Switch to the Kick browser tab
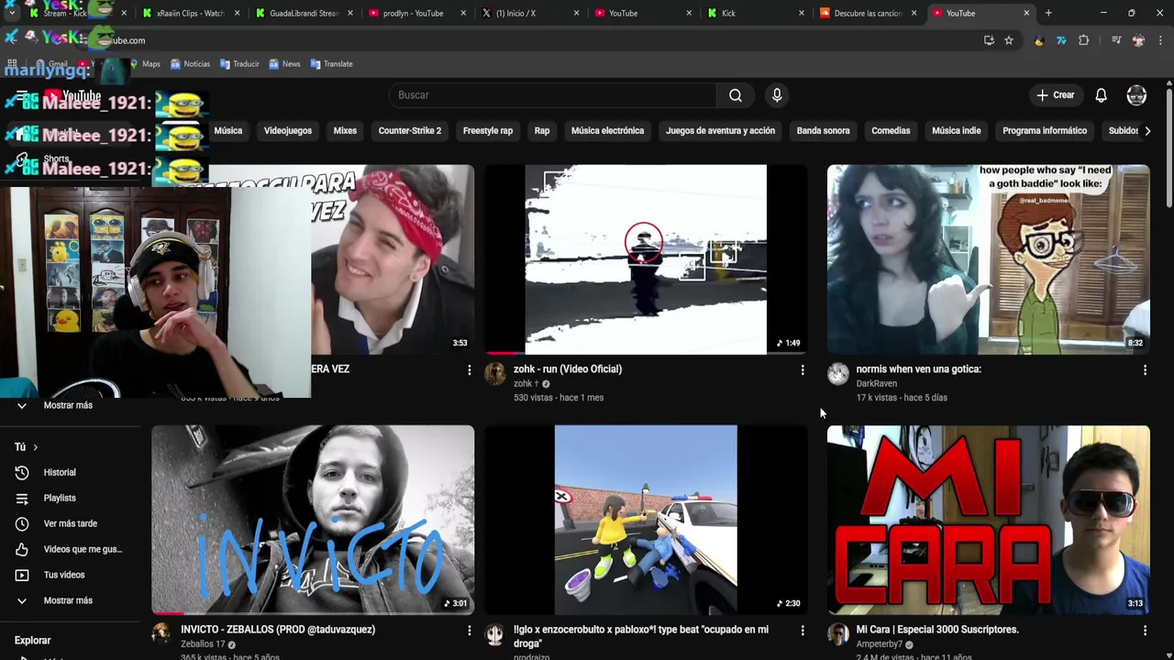The height and width of the screenshot is (660, 1174). click(752, 13)
